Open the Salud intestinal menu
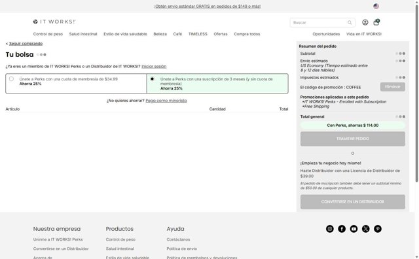The width and height of the screenshot is (419, 259). pos(83,34)
